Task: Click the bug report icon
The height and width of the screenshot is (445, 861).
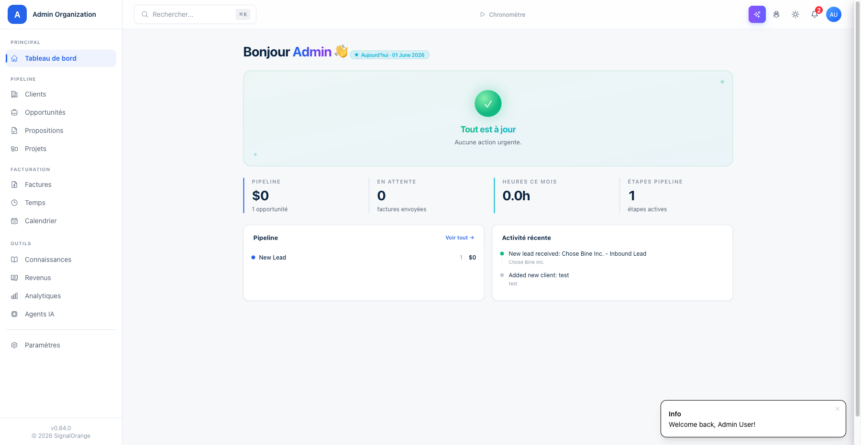Action: (x=776, y=14)
